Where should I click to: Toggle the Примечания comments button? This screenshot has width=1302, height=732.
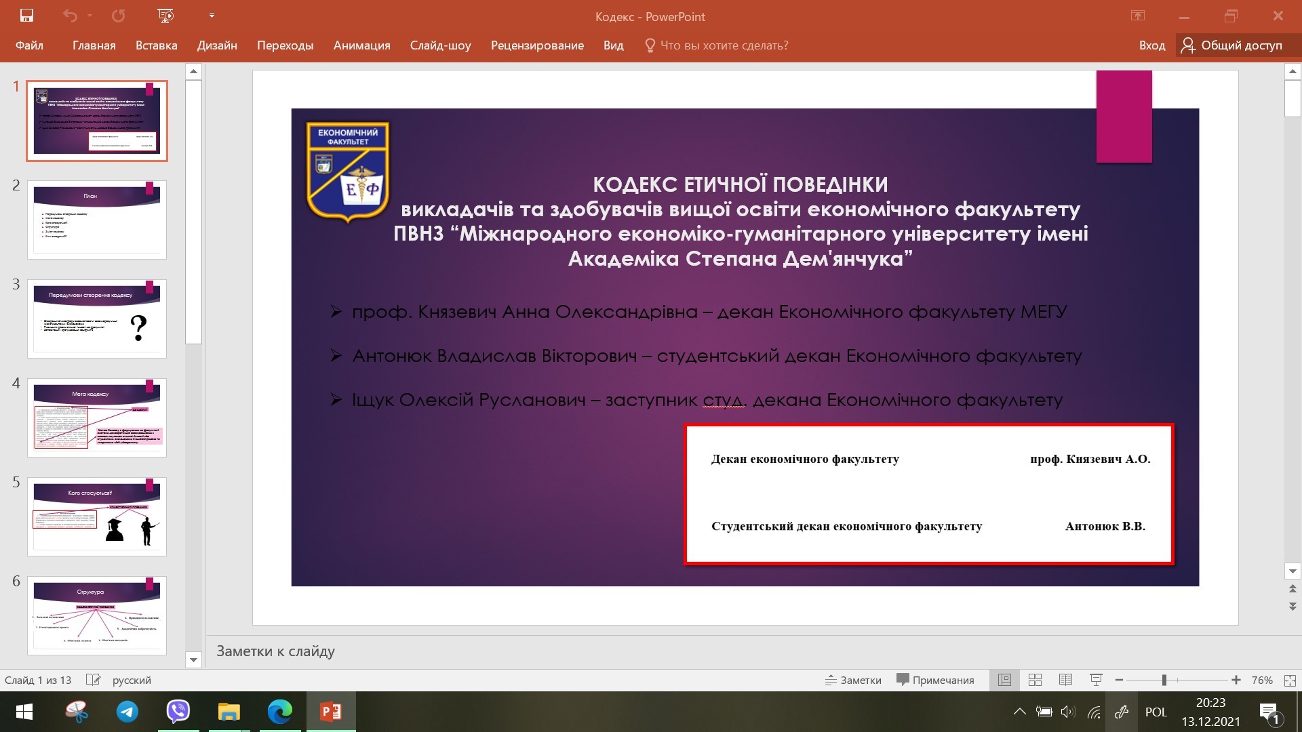pyautogui.click(x=935, y=680)
